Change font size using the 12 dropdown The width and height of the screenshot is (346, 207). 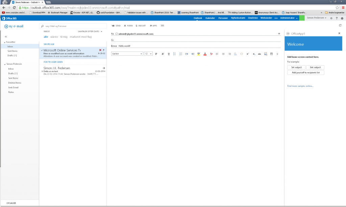point(148,53)
